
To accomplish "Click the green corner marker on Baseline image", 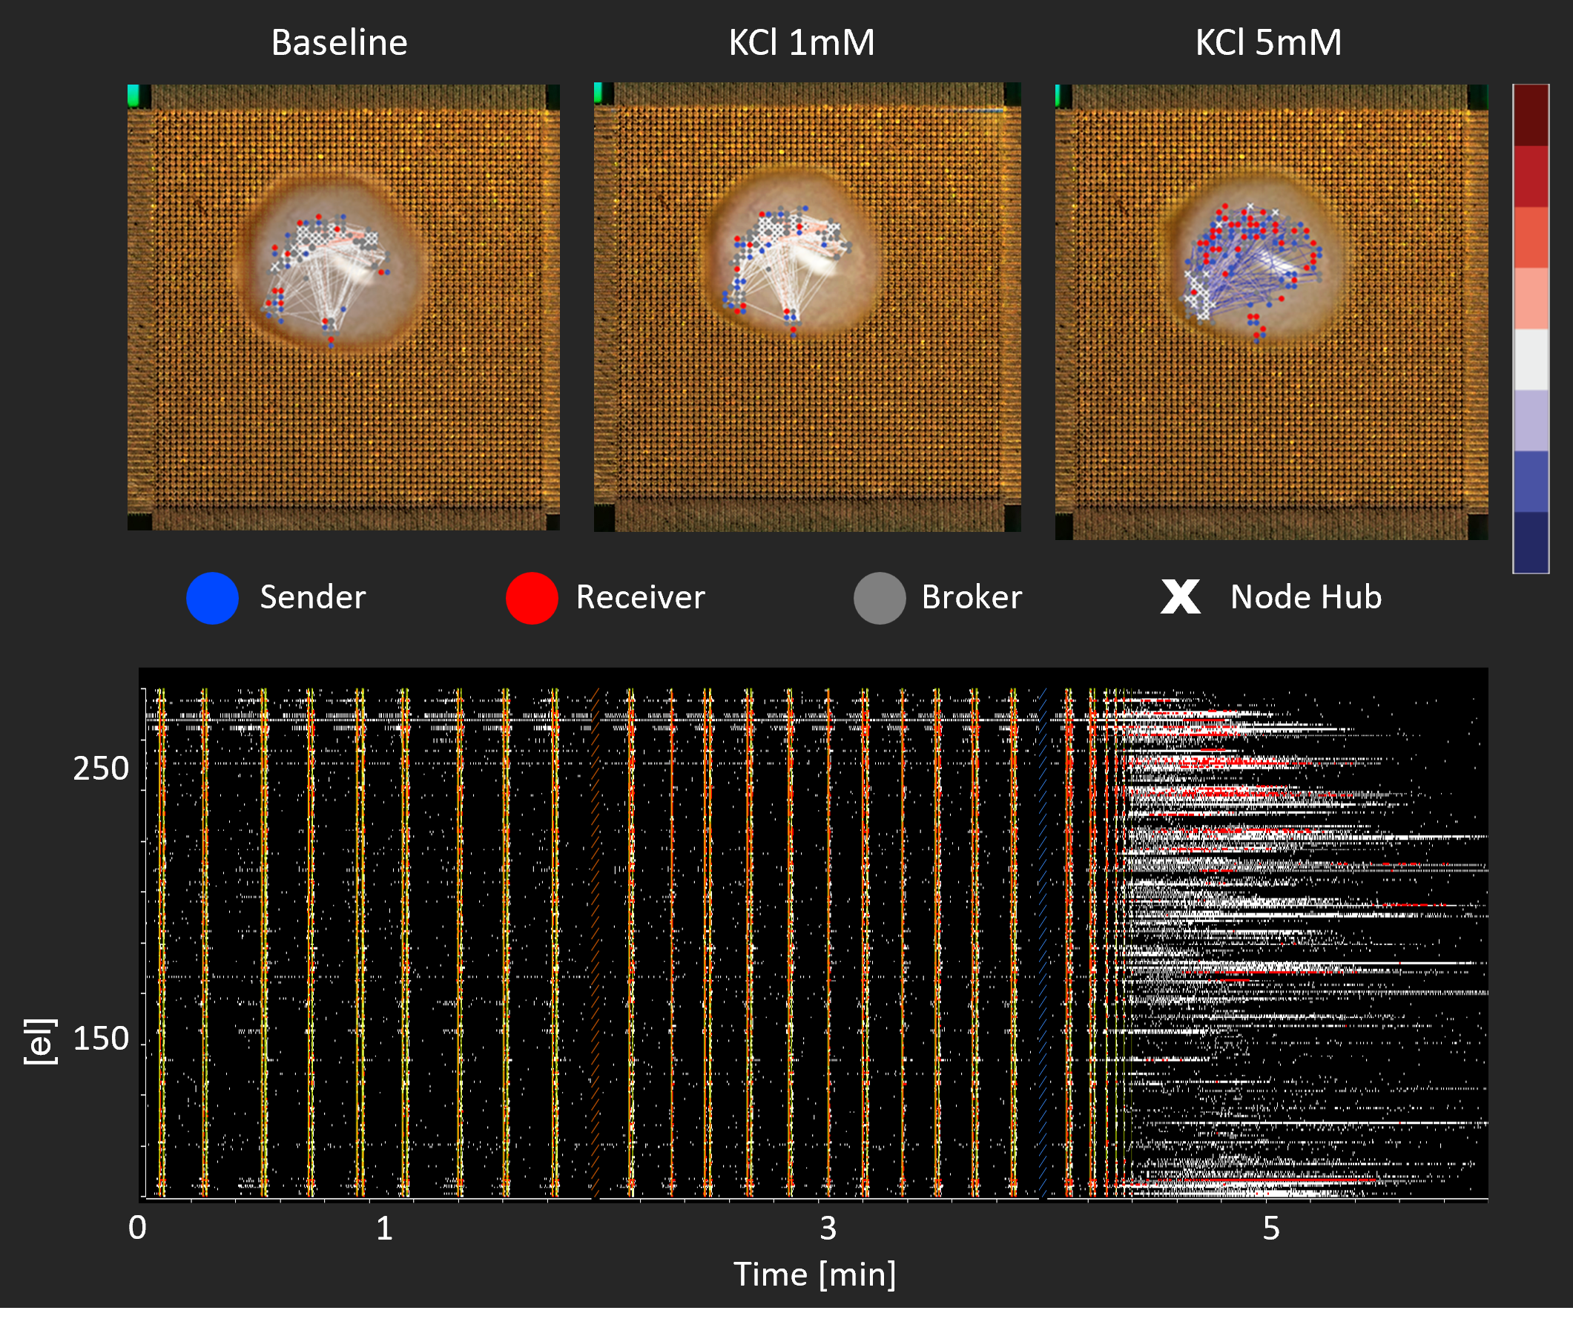I will click(134, 96).
